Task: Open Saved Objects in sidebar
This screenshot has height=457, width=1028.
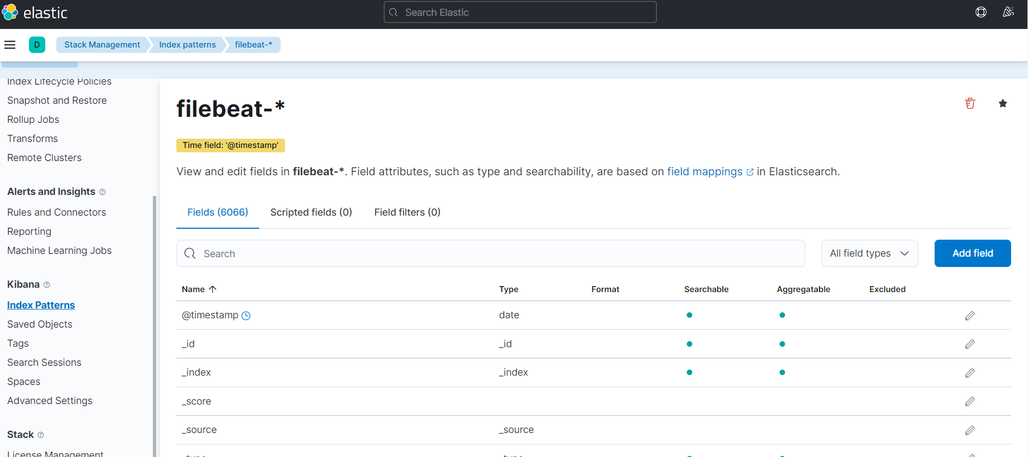Action: point(40,324)
